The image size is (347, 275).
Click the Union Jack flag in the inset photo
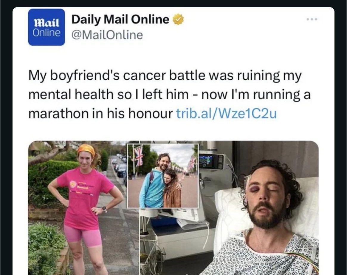pyautogui.click(x=139, y=156)
